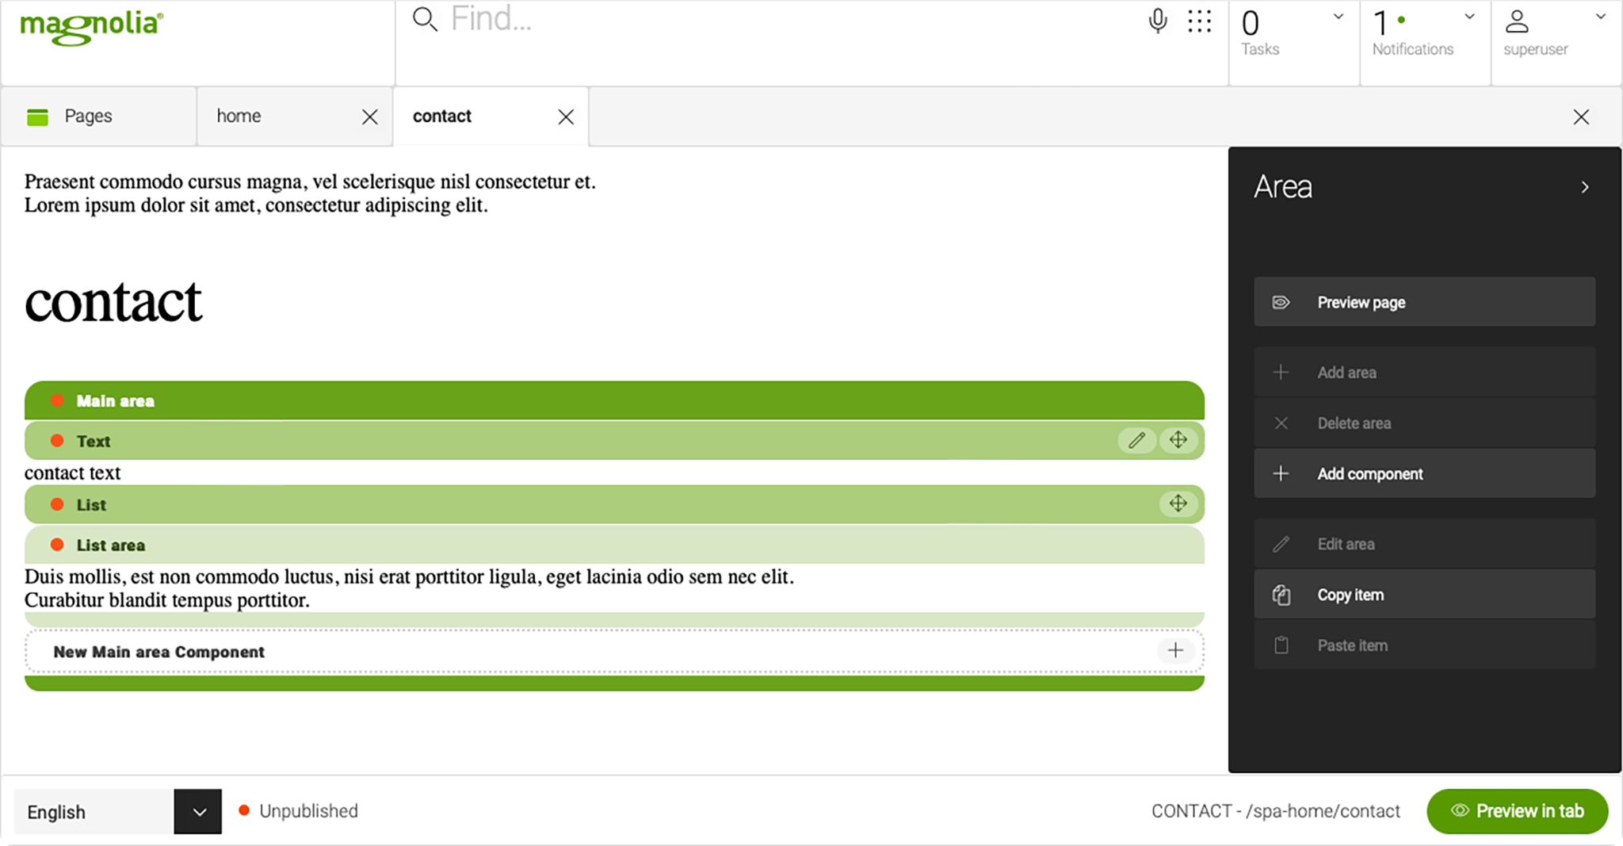Expand the Notifications dropdown
Image resolution: width=1623 pixels, height=846 pixels.
point(1469,17)
